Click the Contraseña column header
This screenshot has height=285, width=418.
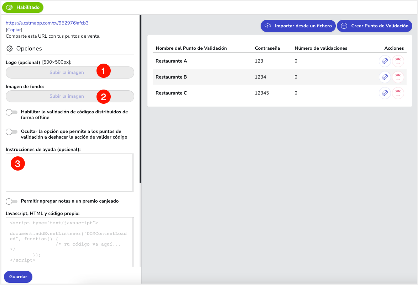267,48
